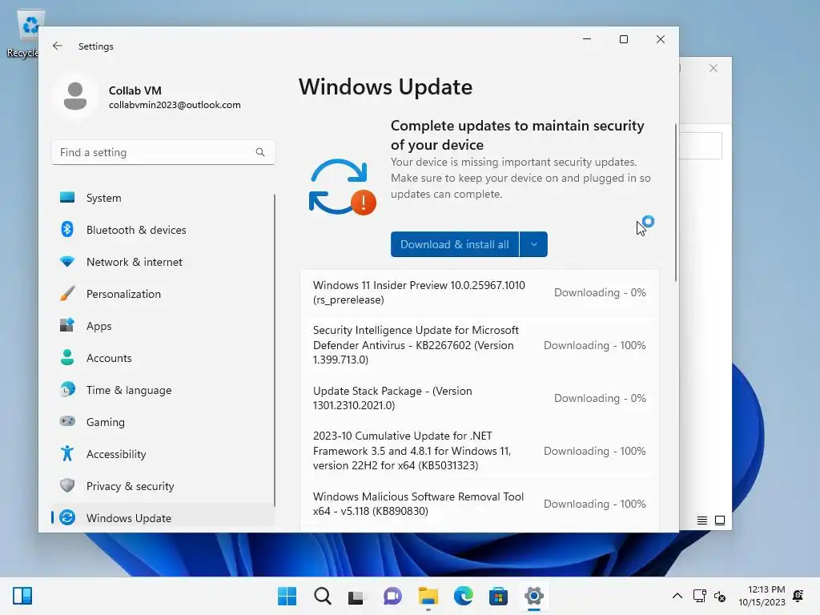Click the Personalization paintbrush icon

click(67, 293)
